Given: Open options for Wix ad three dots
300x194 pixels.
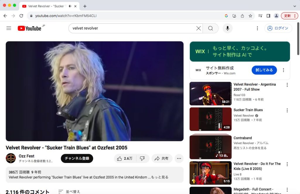Looking at the screenshot, I should coord(283,70).
